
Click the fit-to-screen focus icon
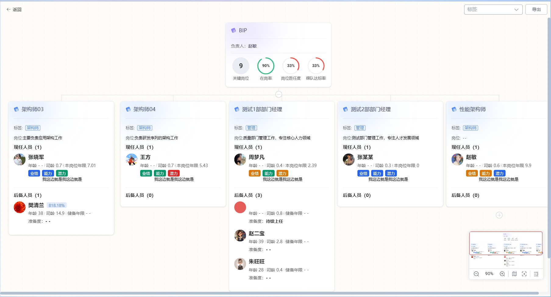tap(524, 274)
